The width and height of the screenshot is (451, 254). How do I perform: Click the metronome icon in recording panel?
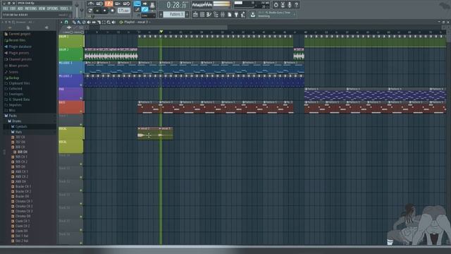[x=91, y=4]
